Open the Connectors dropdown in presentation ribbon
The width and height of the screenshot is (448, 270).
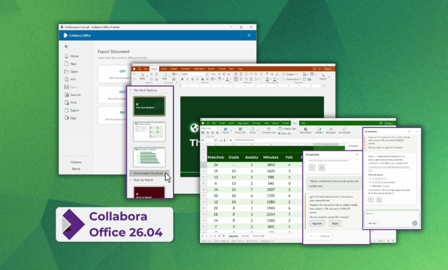pyautogui.click(x=292, y=79)
